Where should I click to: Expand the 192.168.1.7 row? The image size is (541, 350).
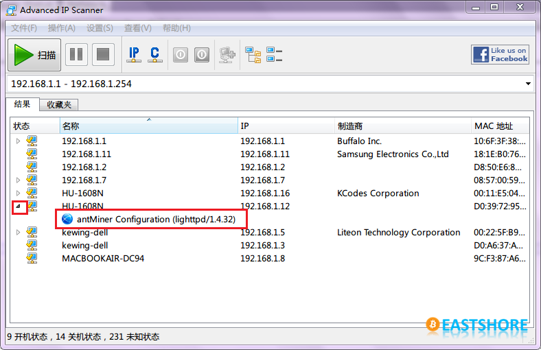click(19, 180)
